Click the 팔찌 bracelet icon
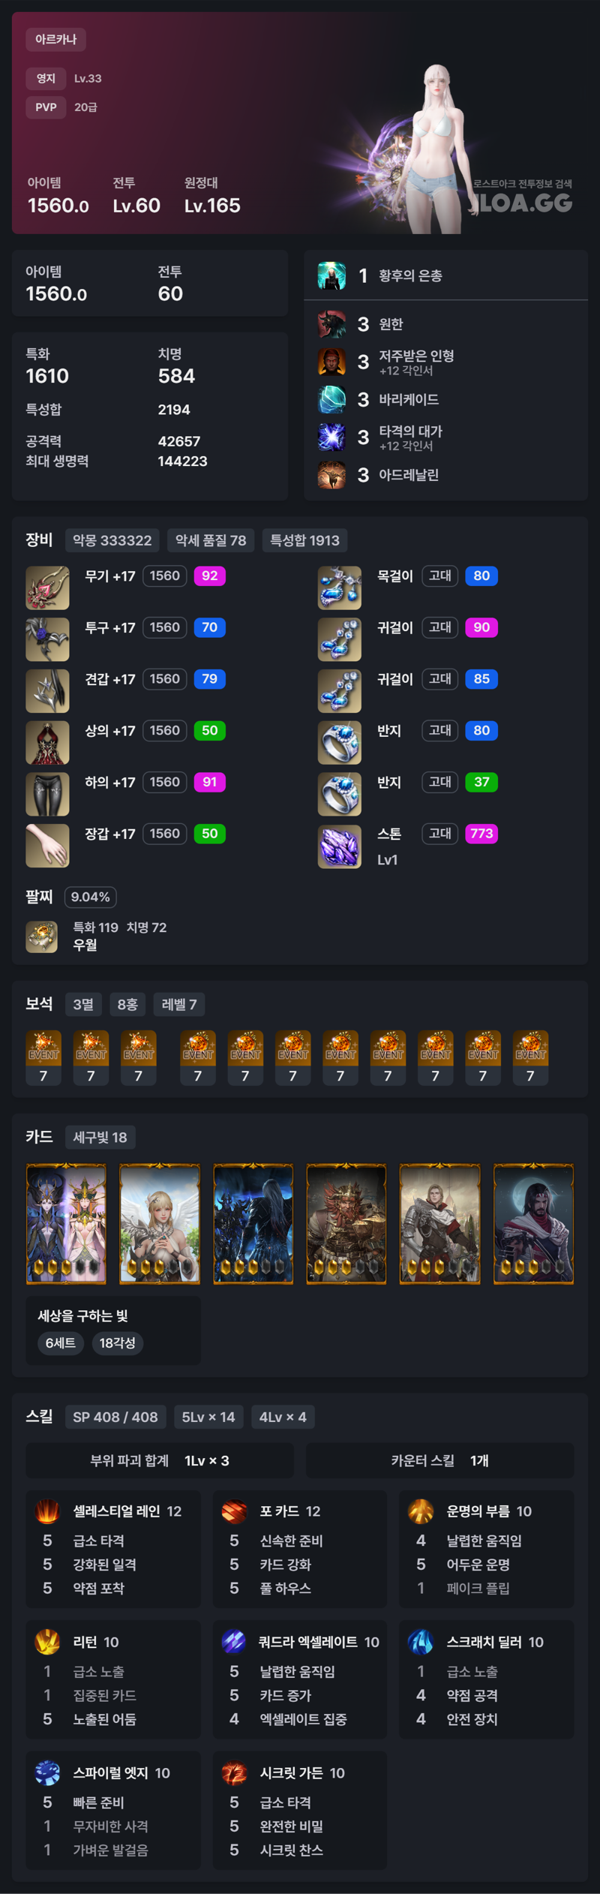The width and height of the screenshot is (600, 1894). pos(42,936)
